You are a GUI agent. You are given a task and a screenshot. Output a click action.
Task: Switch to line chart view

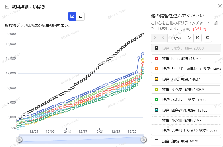click(72, 16)
